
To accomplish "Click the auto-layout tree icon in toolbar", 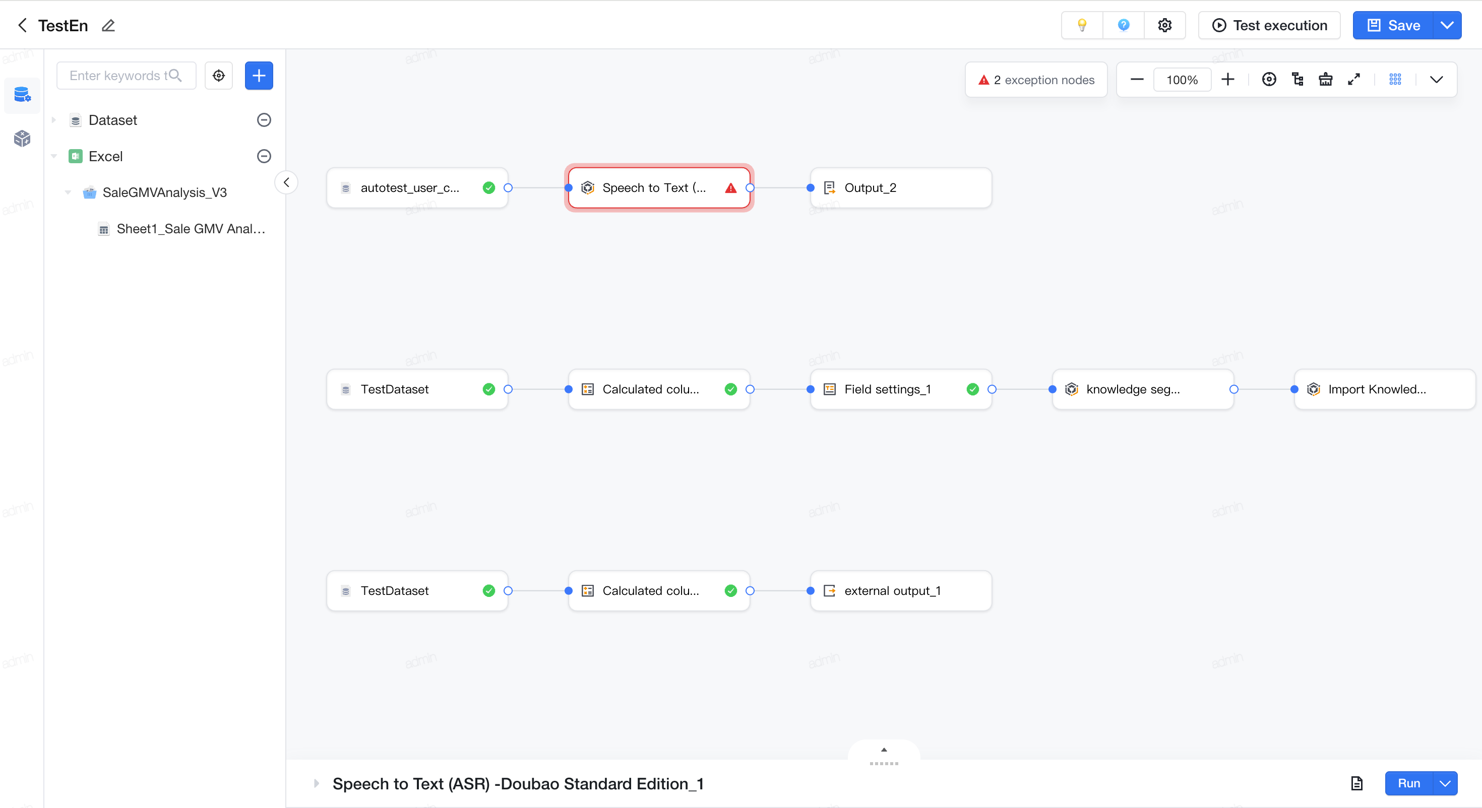I will [x=1298, y=80].
